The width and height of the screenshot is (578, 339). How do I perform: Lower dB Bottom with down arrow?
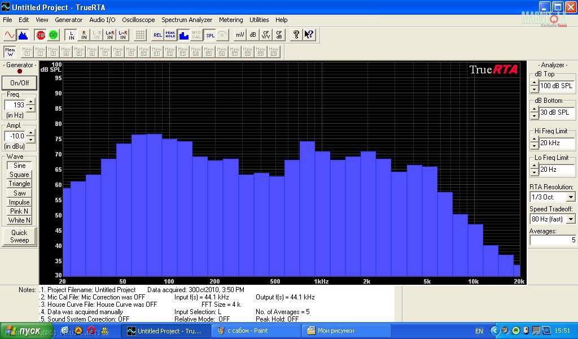pos(535,116)
